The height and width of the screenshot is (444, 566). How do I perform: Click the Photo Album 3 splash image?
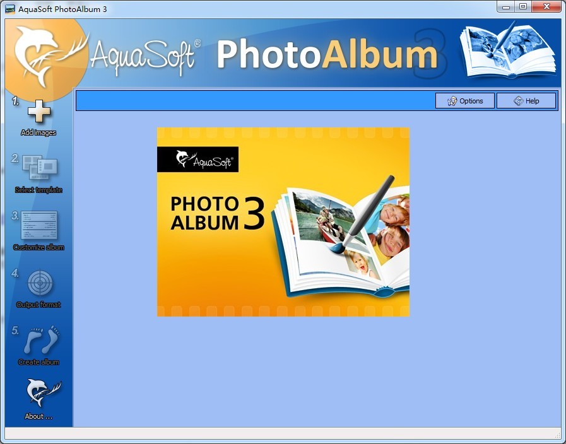point(283,221)
